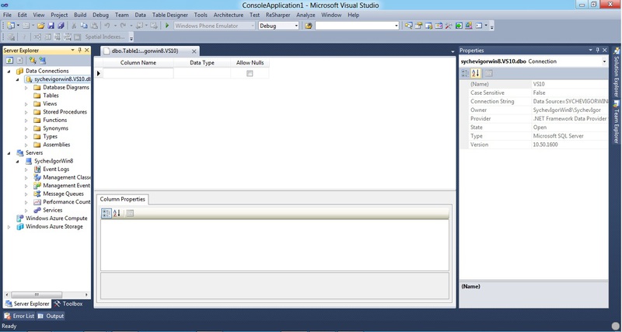The width and height of the screenshot is (622, 332).
Task: Pin the Server Explorer panel
Action: click(x=80, y=50)
